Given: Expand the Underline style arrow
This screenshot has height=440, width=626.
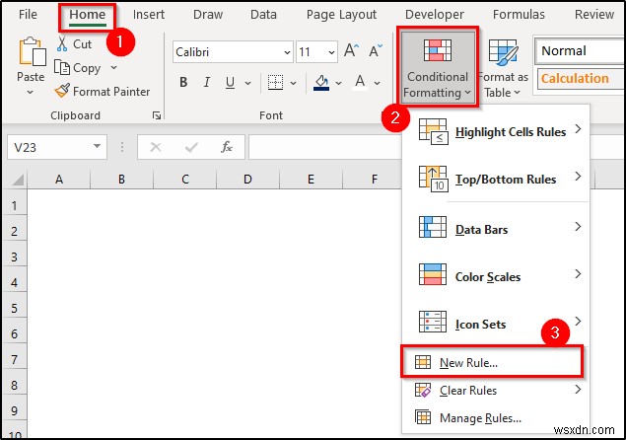Looking at the screenshot, I should click(x=247, y=83).
